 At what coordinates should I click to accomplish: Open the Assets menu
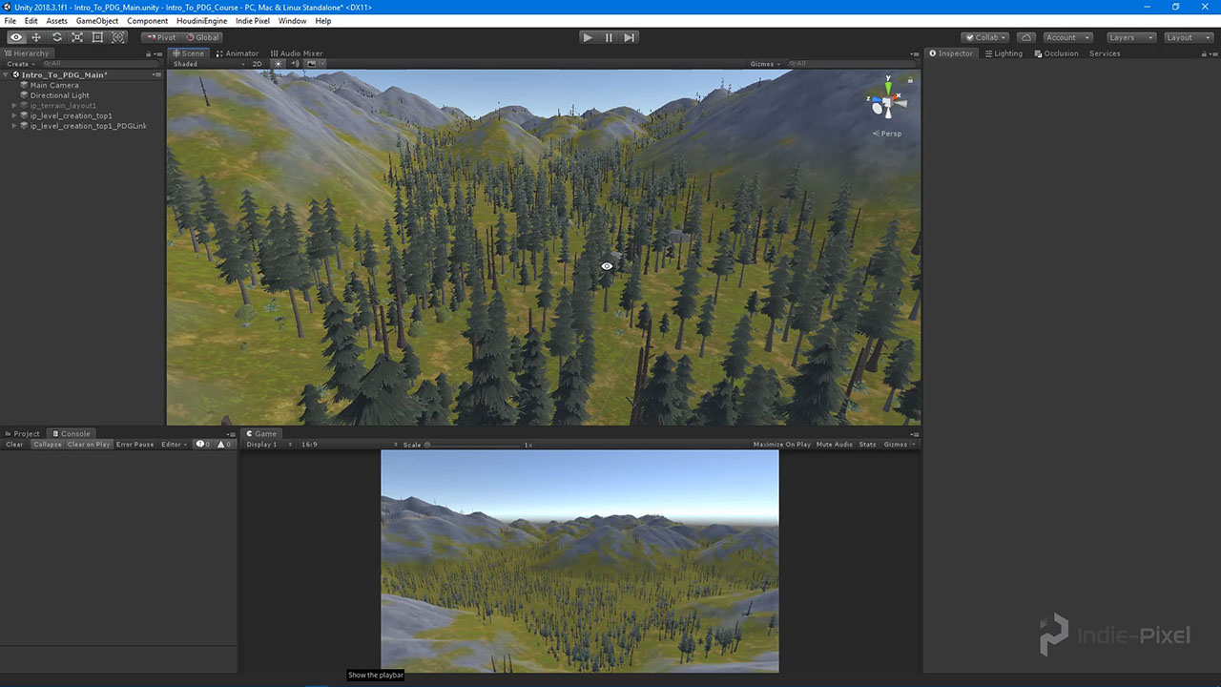pyautogui.click(x=57, y=21)
